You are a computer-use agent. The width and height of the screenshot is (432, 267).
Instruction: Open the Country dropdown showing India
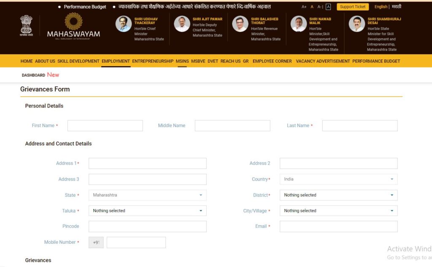[338, 179]
